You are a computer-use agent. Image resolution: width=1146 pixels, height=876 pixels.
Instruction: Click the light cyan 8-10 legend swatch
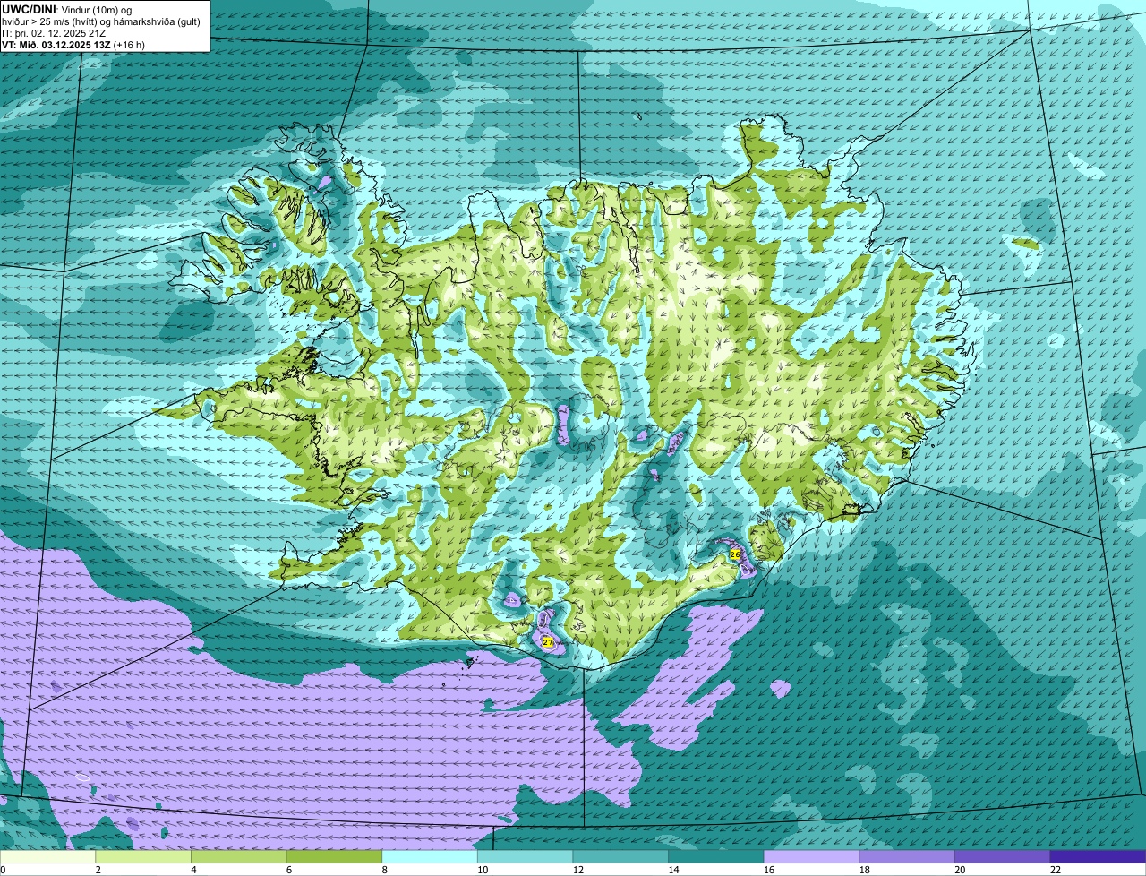(430, 856)
